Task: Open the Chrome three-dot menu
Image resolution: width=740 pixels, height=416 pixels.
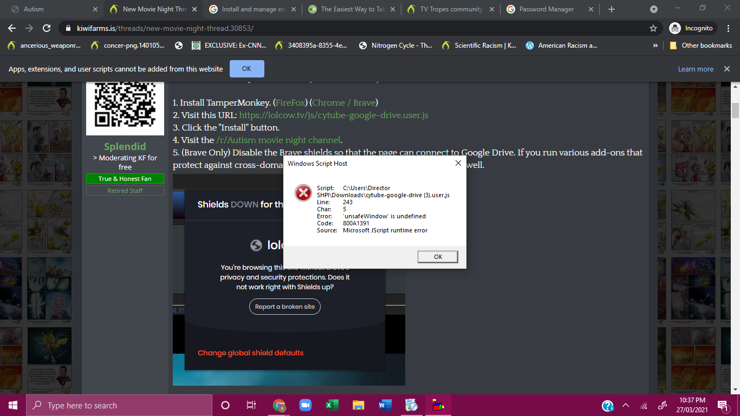Action: click(x=728, y=28)
